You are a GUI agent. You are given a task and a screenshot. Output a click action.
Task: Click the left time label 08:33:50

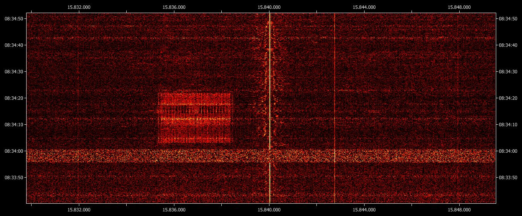coord(15,178)
